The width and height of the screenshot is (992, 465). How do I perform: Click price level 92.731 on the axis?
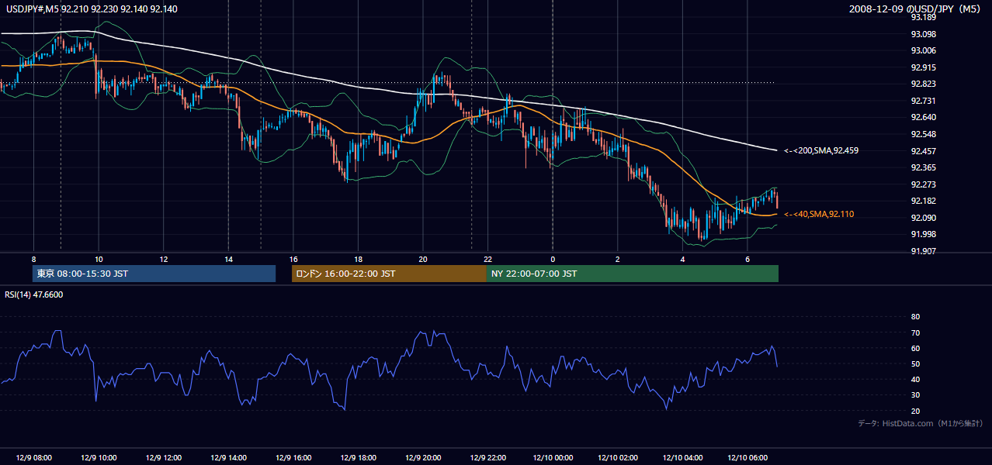(923, 101)
